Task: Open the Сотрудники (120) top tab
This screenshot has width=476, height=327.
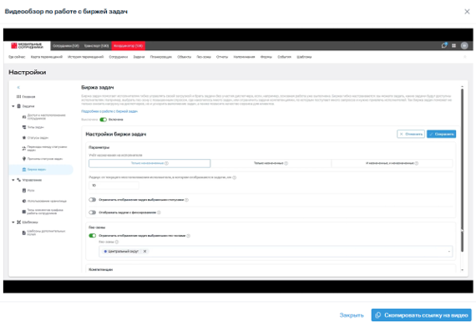Action: (x=66, y=46)
